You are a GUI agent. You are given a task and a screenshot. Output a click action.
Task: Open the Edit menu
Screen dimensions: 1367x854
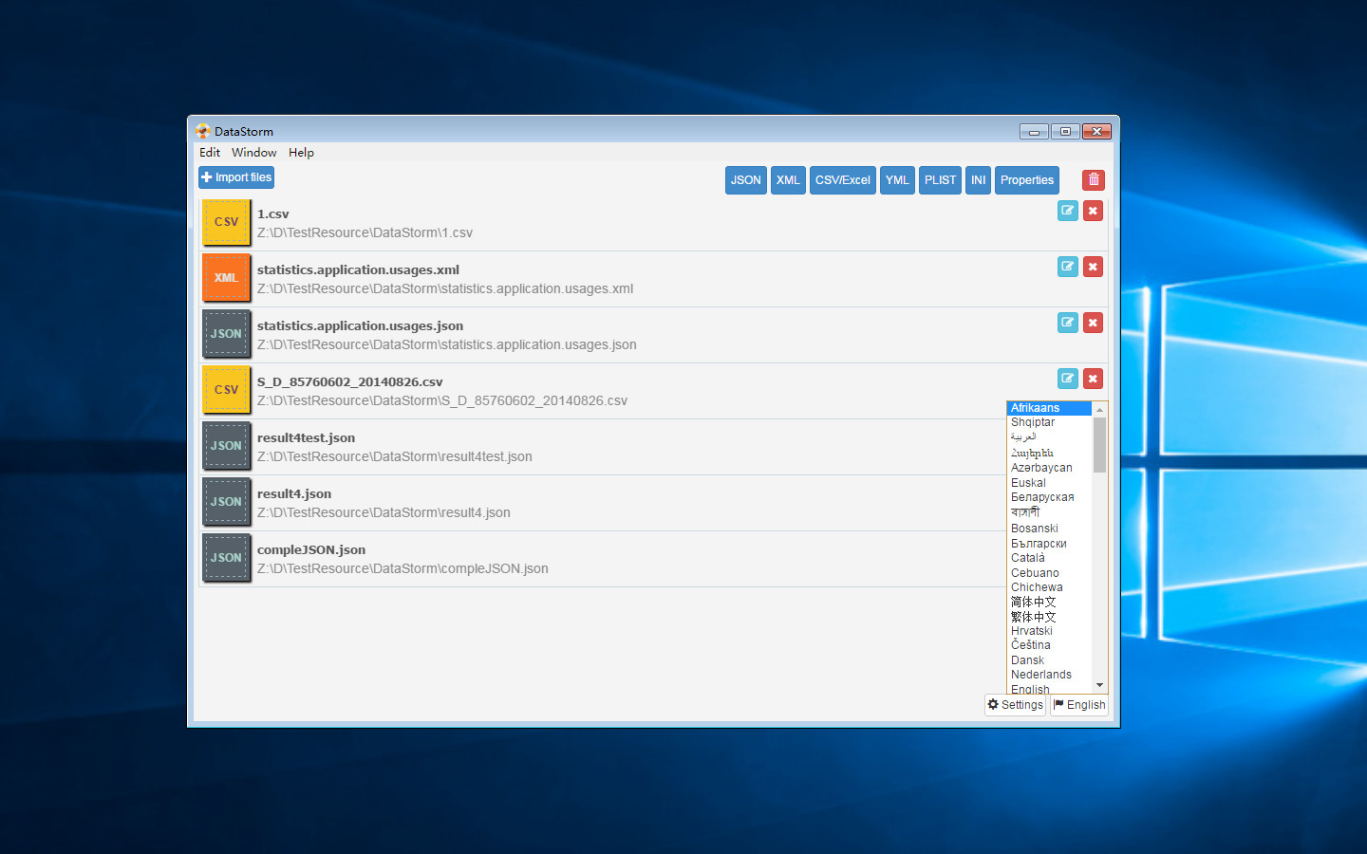coord(210,153)
